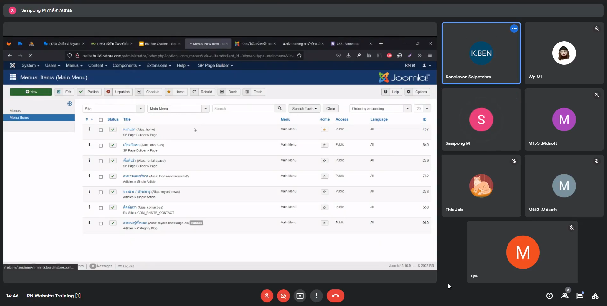The width and height of the screenshot is (607, 306).
Task: Collapse the sidebar with the arrow icon
Action: click(x=70, y=103)
